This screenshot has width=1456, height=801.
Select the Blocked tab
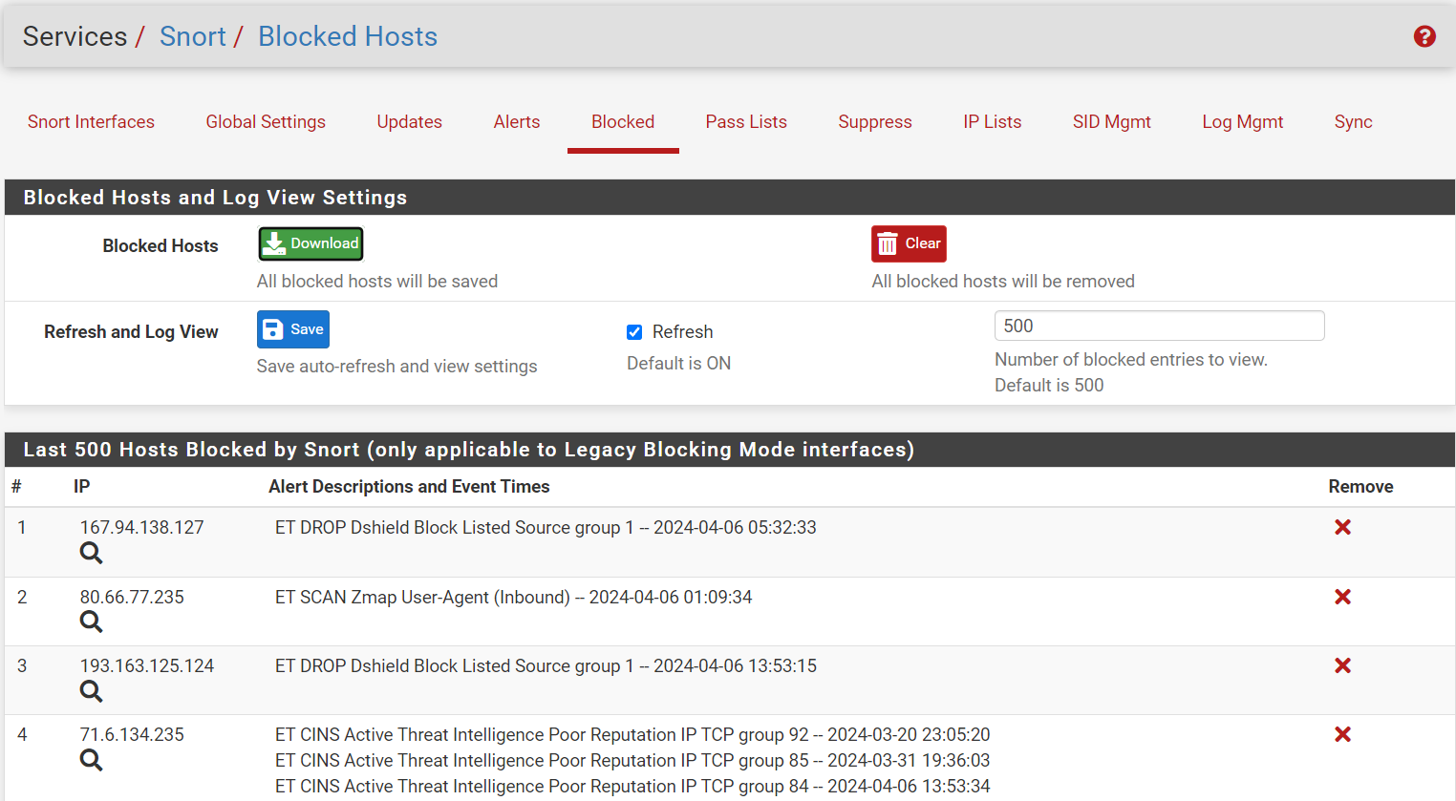click(x=623, y=122)
